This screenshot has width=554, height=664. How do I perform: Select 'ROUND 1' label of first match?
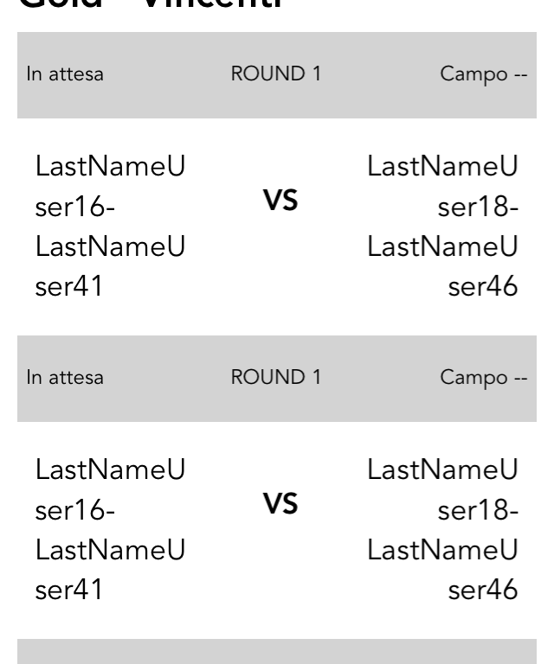(x=275, y=73)
